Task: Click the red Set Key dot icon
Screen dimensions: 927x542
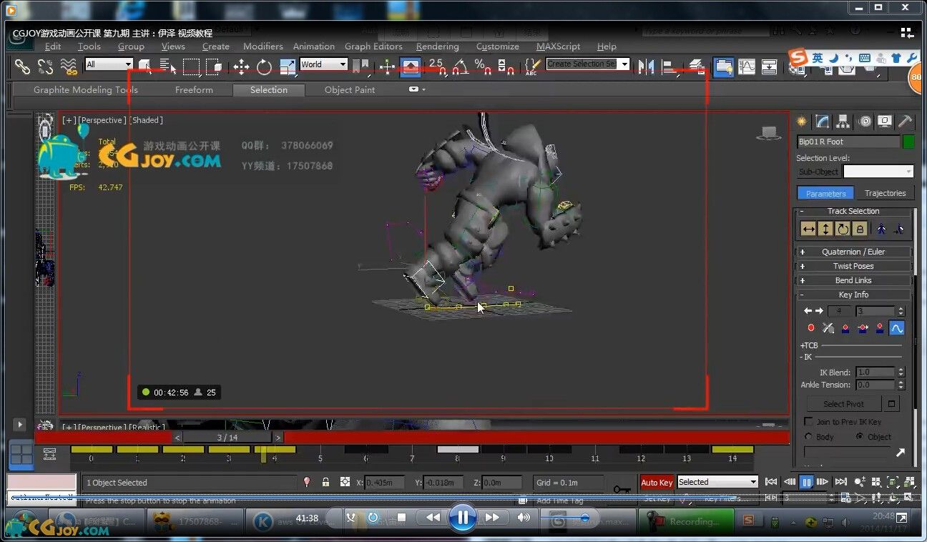Action: 811,328
